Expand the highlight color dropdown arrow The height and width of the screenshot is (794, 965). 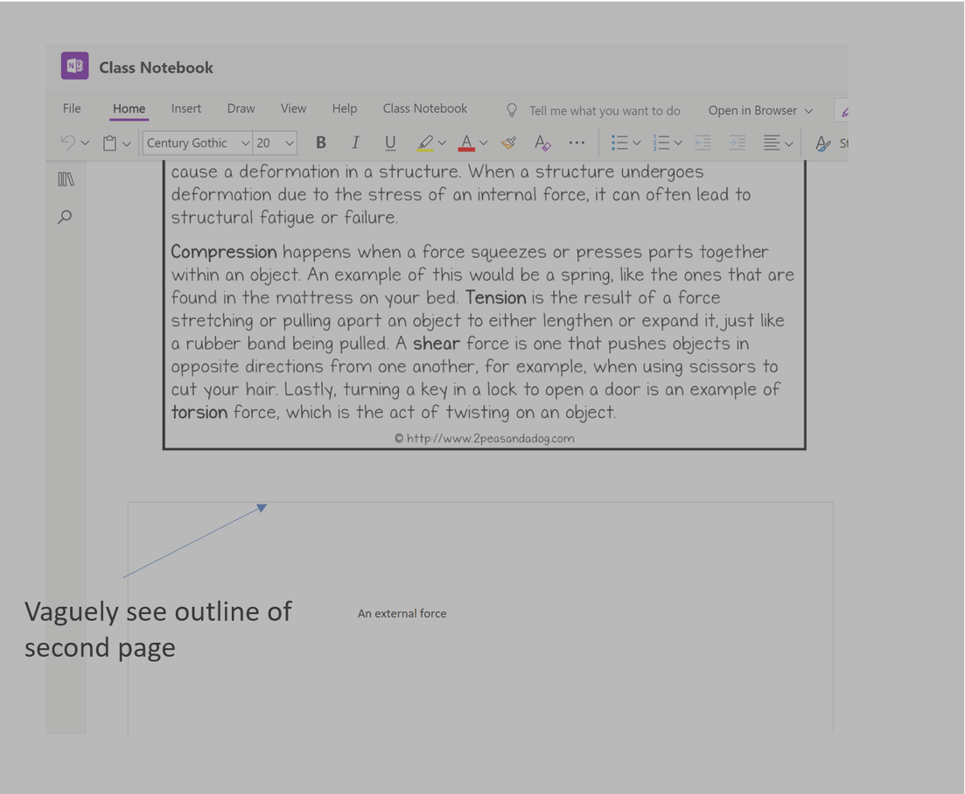[x=442, y=143]
